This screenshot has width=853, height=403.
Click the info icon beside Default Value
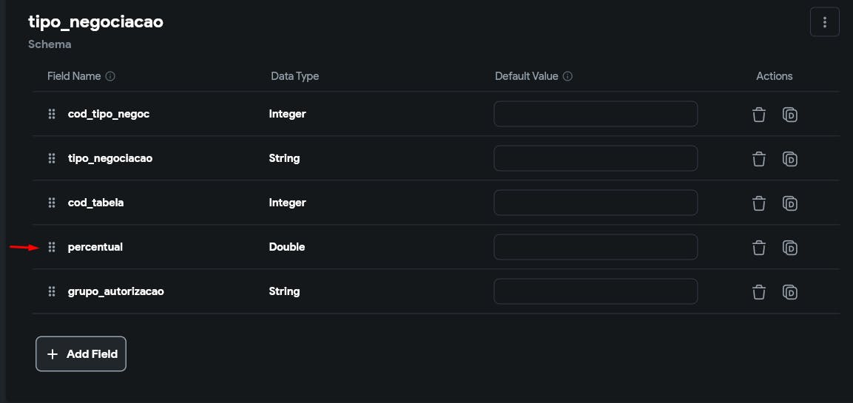[x=568, y=76]
